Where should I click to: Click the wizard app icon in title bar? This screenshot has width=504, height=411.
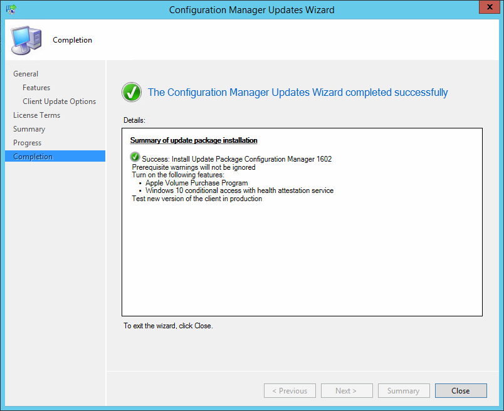coord(11,9)
